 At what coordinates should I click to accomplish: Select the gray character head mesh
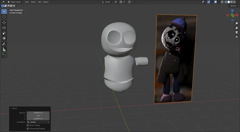[119, 39]
